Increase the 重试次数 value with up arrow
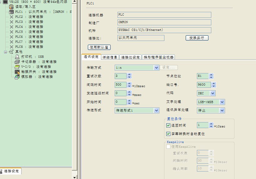This screenshot has width=256, height=179. pos(129,75)
